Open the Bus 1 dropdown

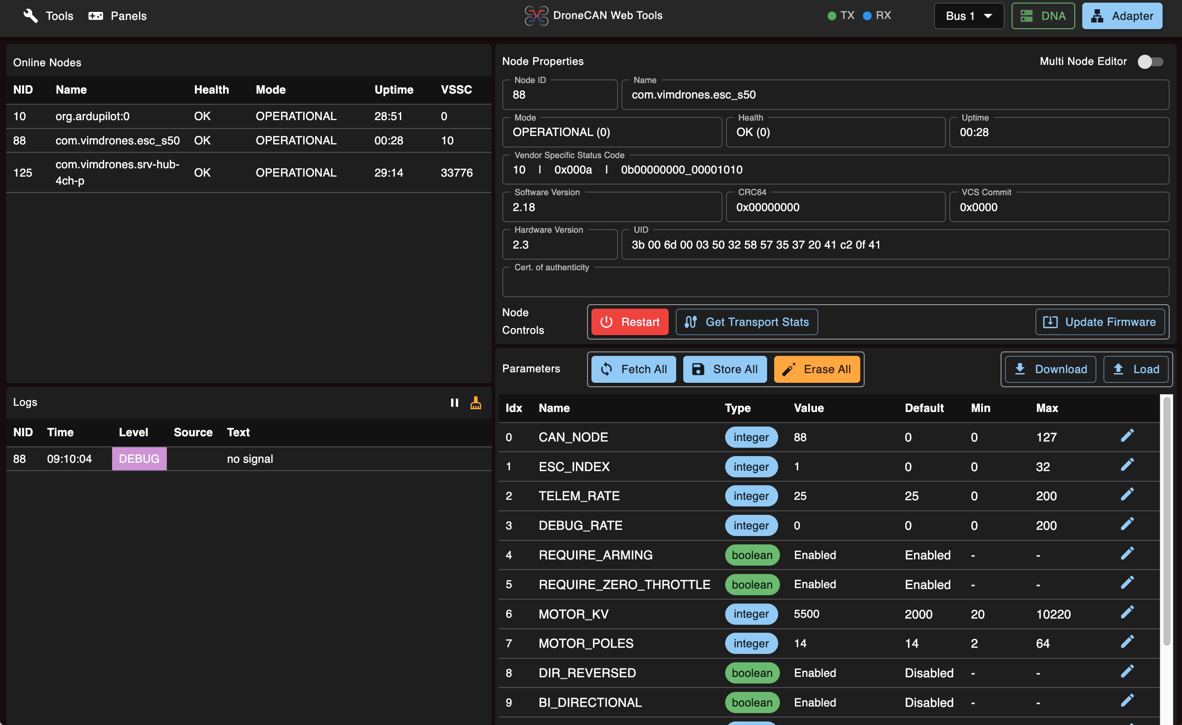[x=968, y=16]
